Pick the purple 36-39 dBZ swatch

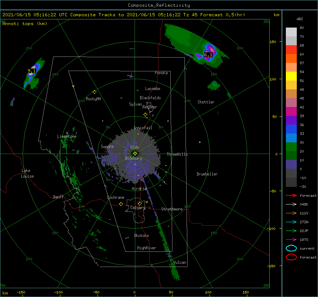(x=291, y=120)
